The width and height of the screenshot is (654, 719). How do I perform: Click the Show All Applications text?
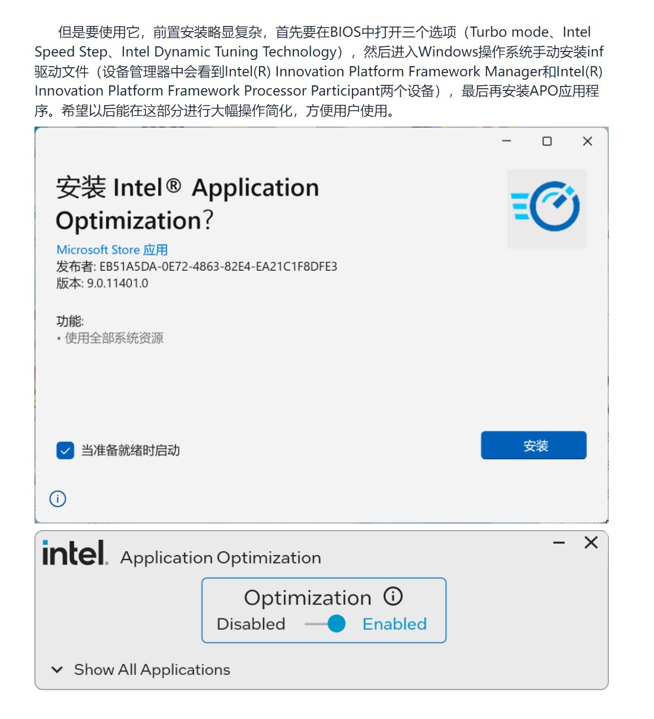tap(152, 670)
